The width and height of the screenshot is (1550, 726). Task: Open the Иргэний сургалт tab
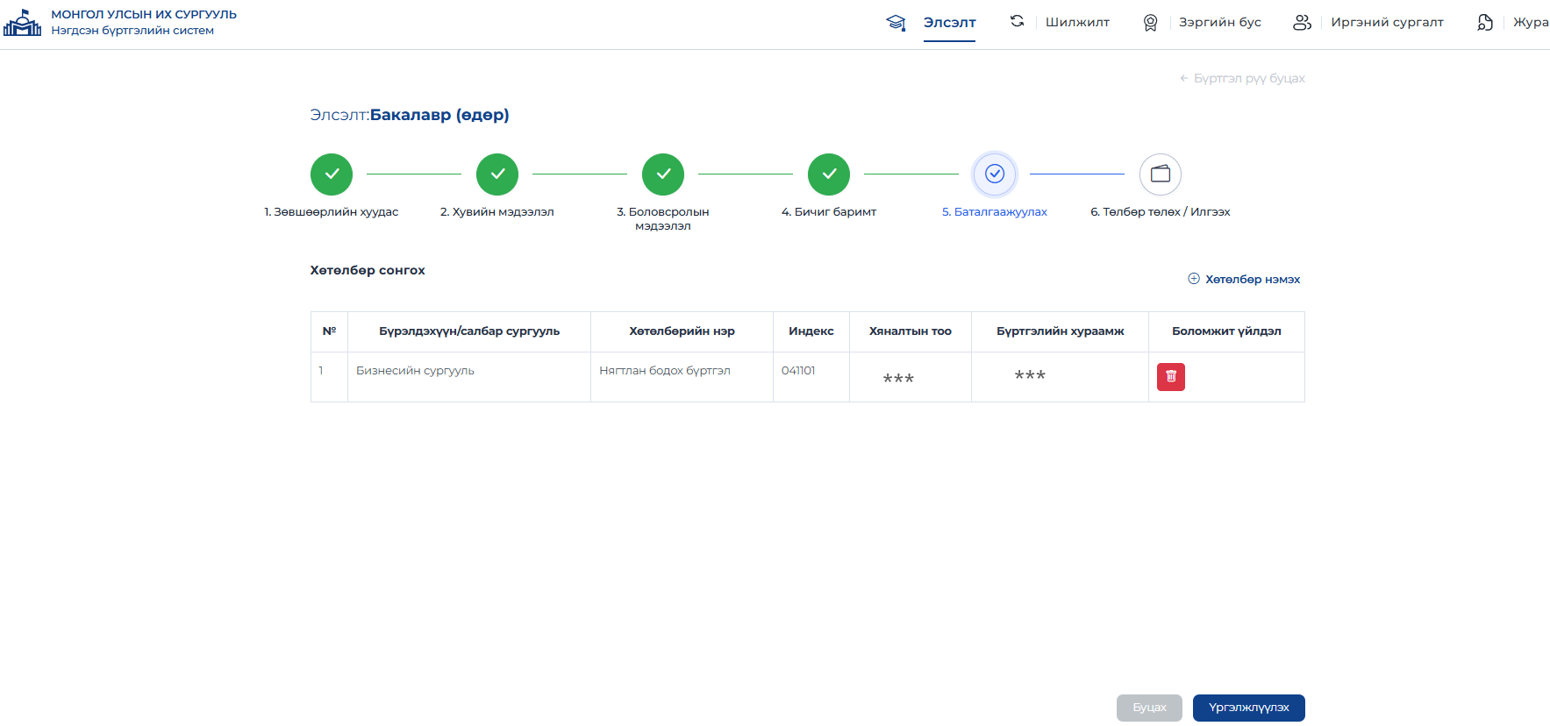[1387, 23]
